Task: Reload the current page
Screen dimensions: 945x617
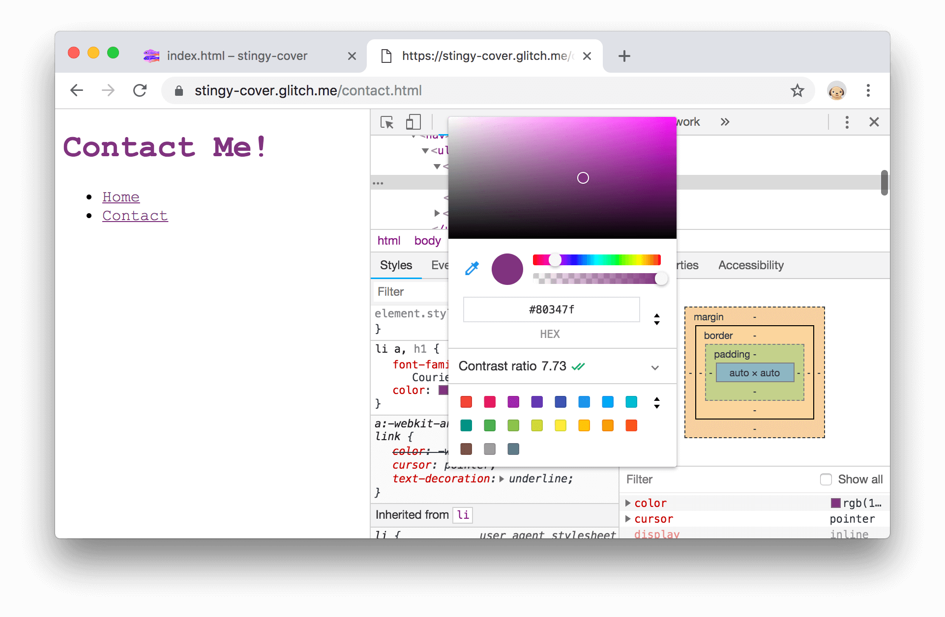Action: pyautogui.click(x=140, y=90)
